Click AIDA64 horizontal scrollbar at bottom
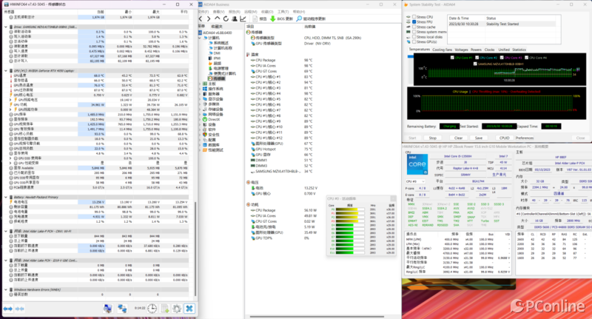 coord(317,317)
